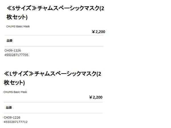The height and width of the screenshot is (128, 171).
Task: Click the ¥2,200 price of the S-size mask
Action: pos(98,32)
